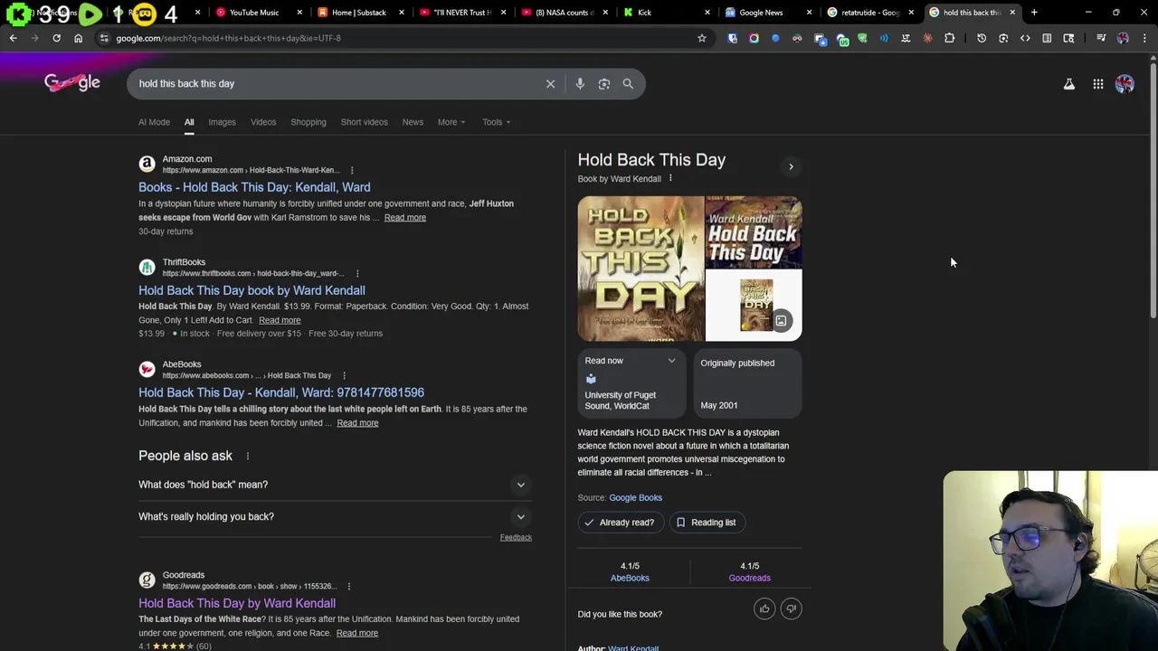The width and height of the screenshot is (1158, 651).
Task: Open the browser home page icon
Action: pyautogui.click(x=78, y=38)
